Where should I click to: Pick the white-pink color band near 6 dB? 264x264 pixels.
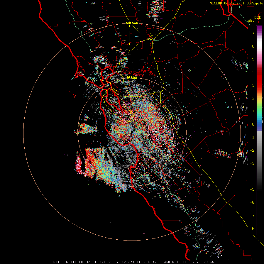point(259,46)
